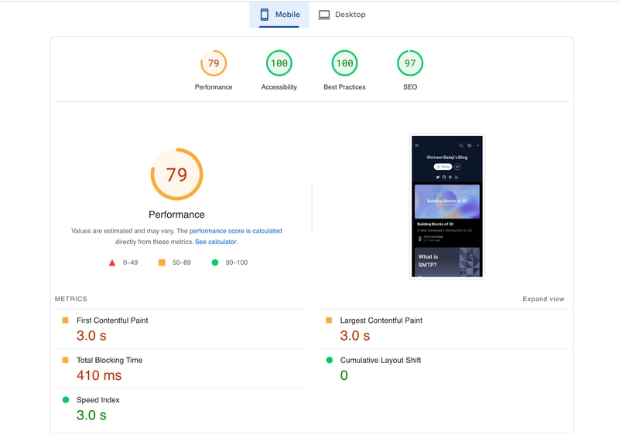Click the METRICS section heading
Image resolution: width=619 pixels, height=434 pixels.
[71, 299]
